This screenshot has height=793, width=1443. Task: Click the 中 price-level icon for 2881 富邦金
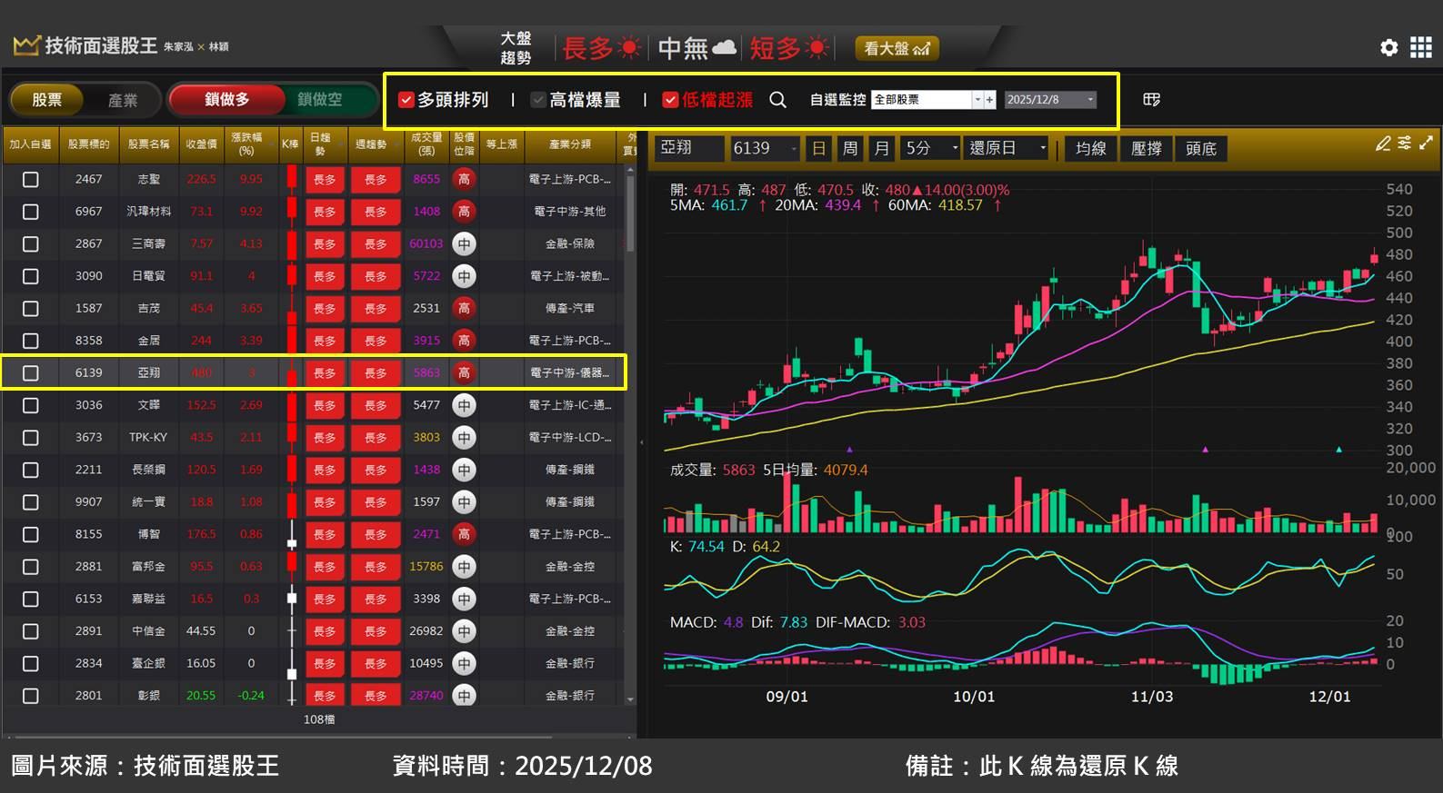[x=464, y=566]
